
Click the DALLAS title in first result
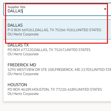[15, 25]
